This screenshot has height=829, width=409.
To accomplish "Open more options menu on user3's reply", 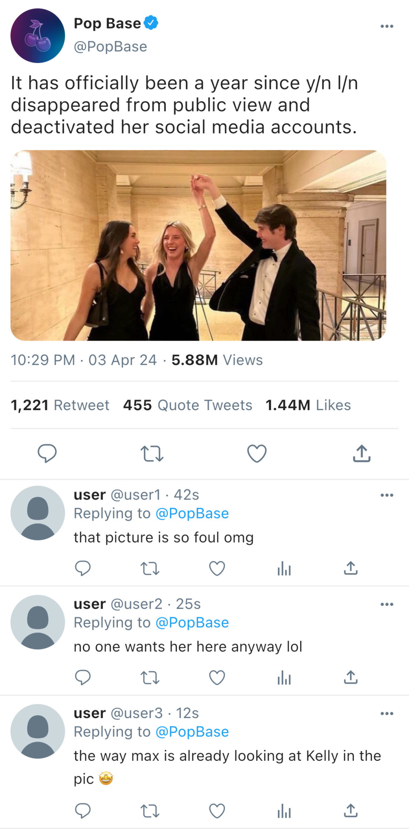I will click(x=387, y=714).
